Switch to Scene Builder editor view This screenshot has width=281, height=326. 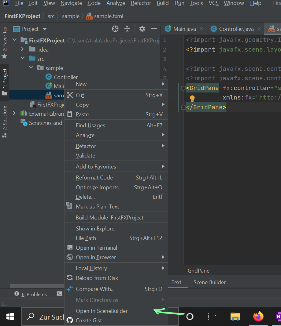pyautogui.click(x=209, y=282)
